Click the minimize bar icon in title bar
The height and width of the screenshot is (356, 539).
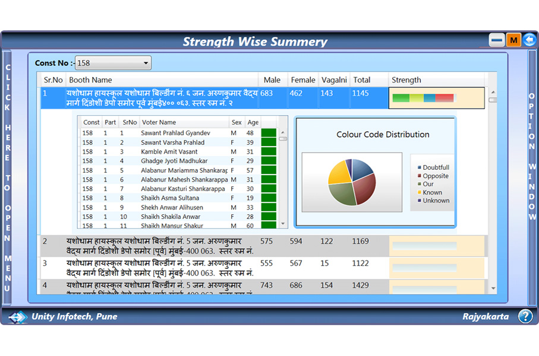tap(497, 40)
